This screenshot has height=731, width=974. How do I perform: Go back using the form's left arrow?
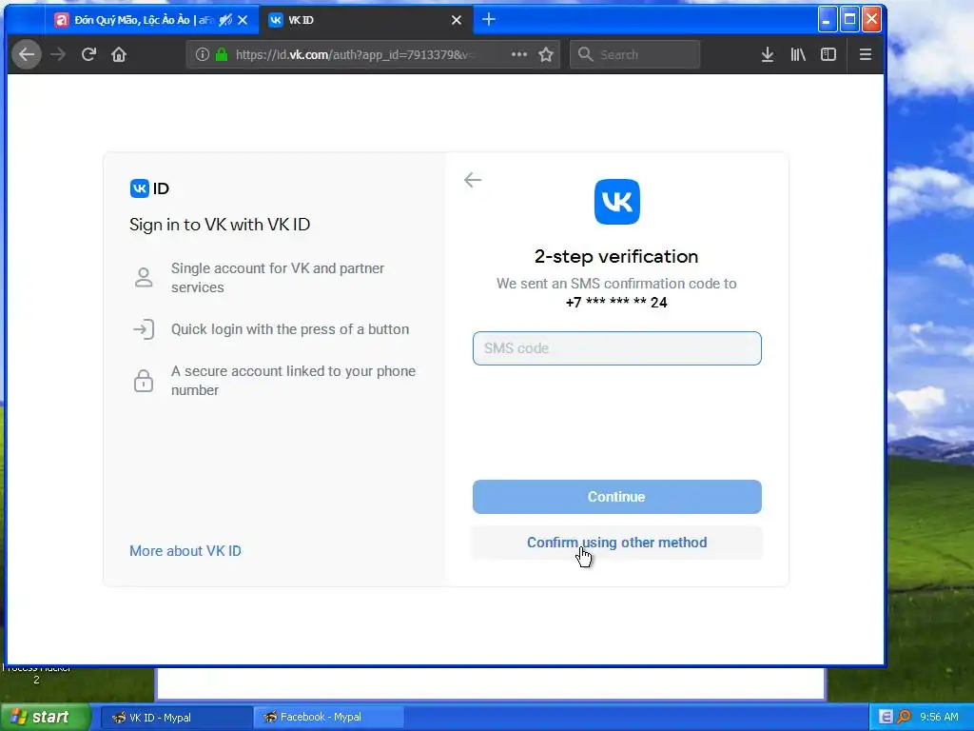coord(473,180)
